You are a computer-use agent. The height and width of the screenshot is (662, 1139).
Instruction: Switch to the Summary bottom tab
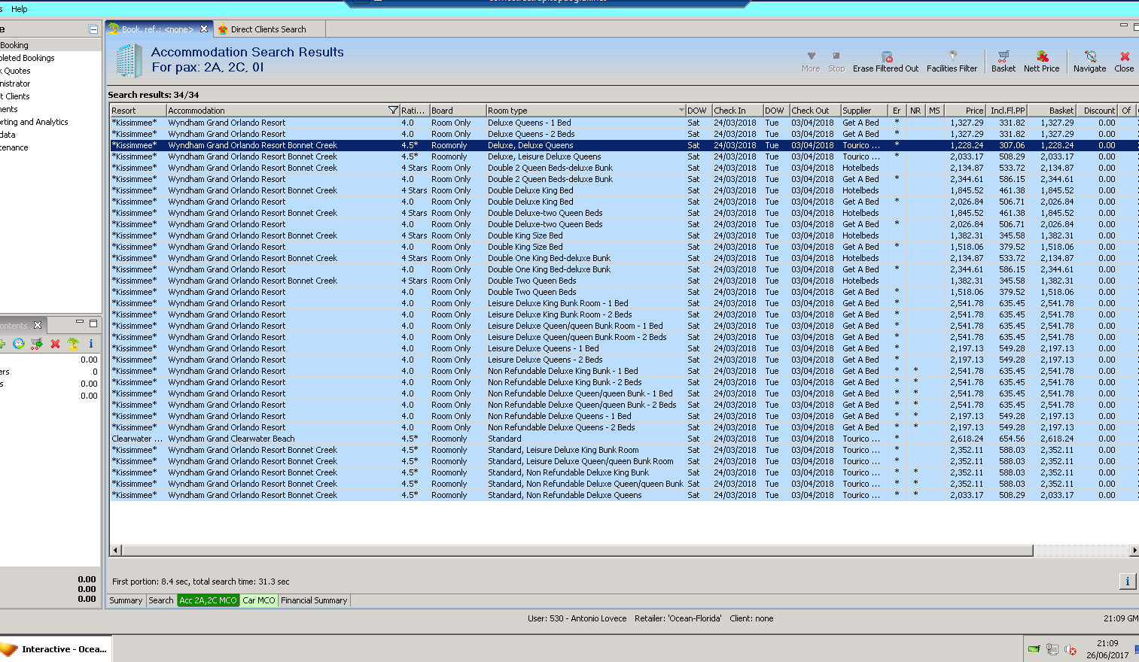[x=126, y=600]
